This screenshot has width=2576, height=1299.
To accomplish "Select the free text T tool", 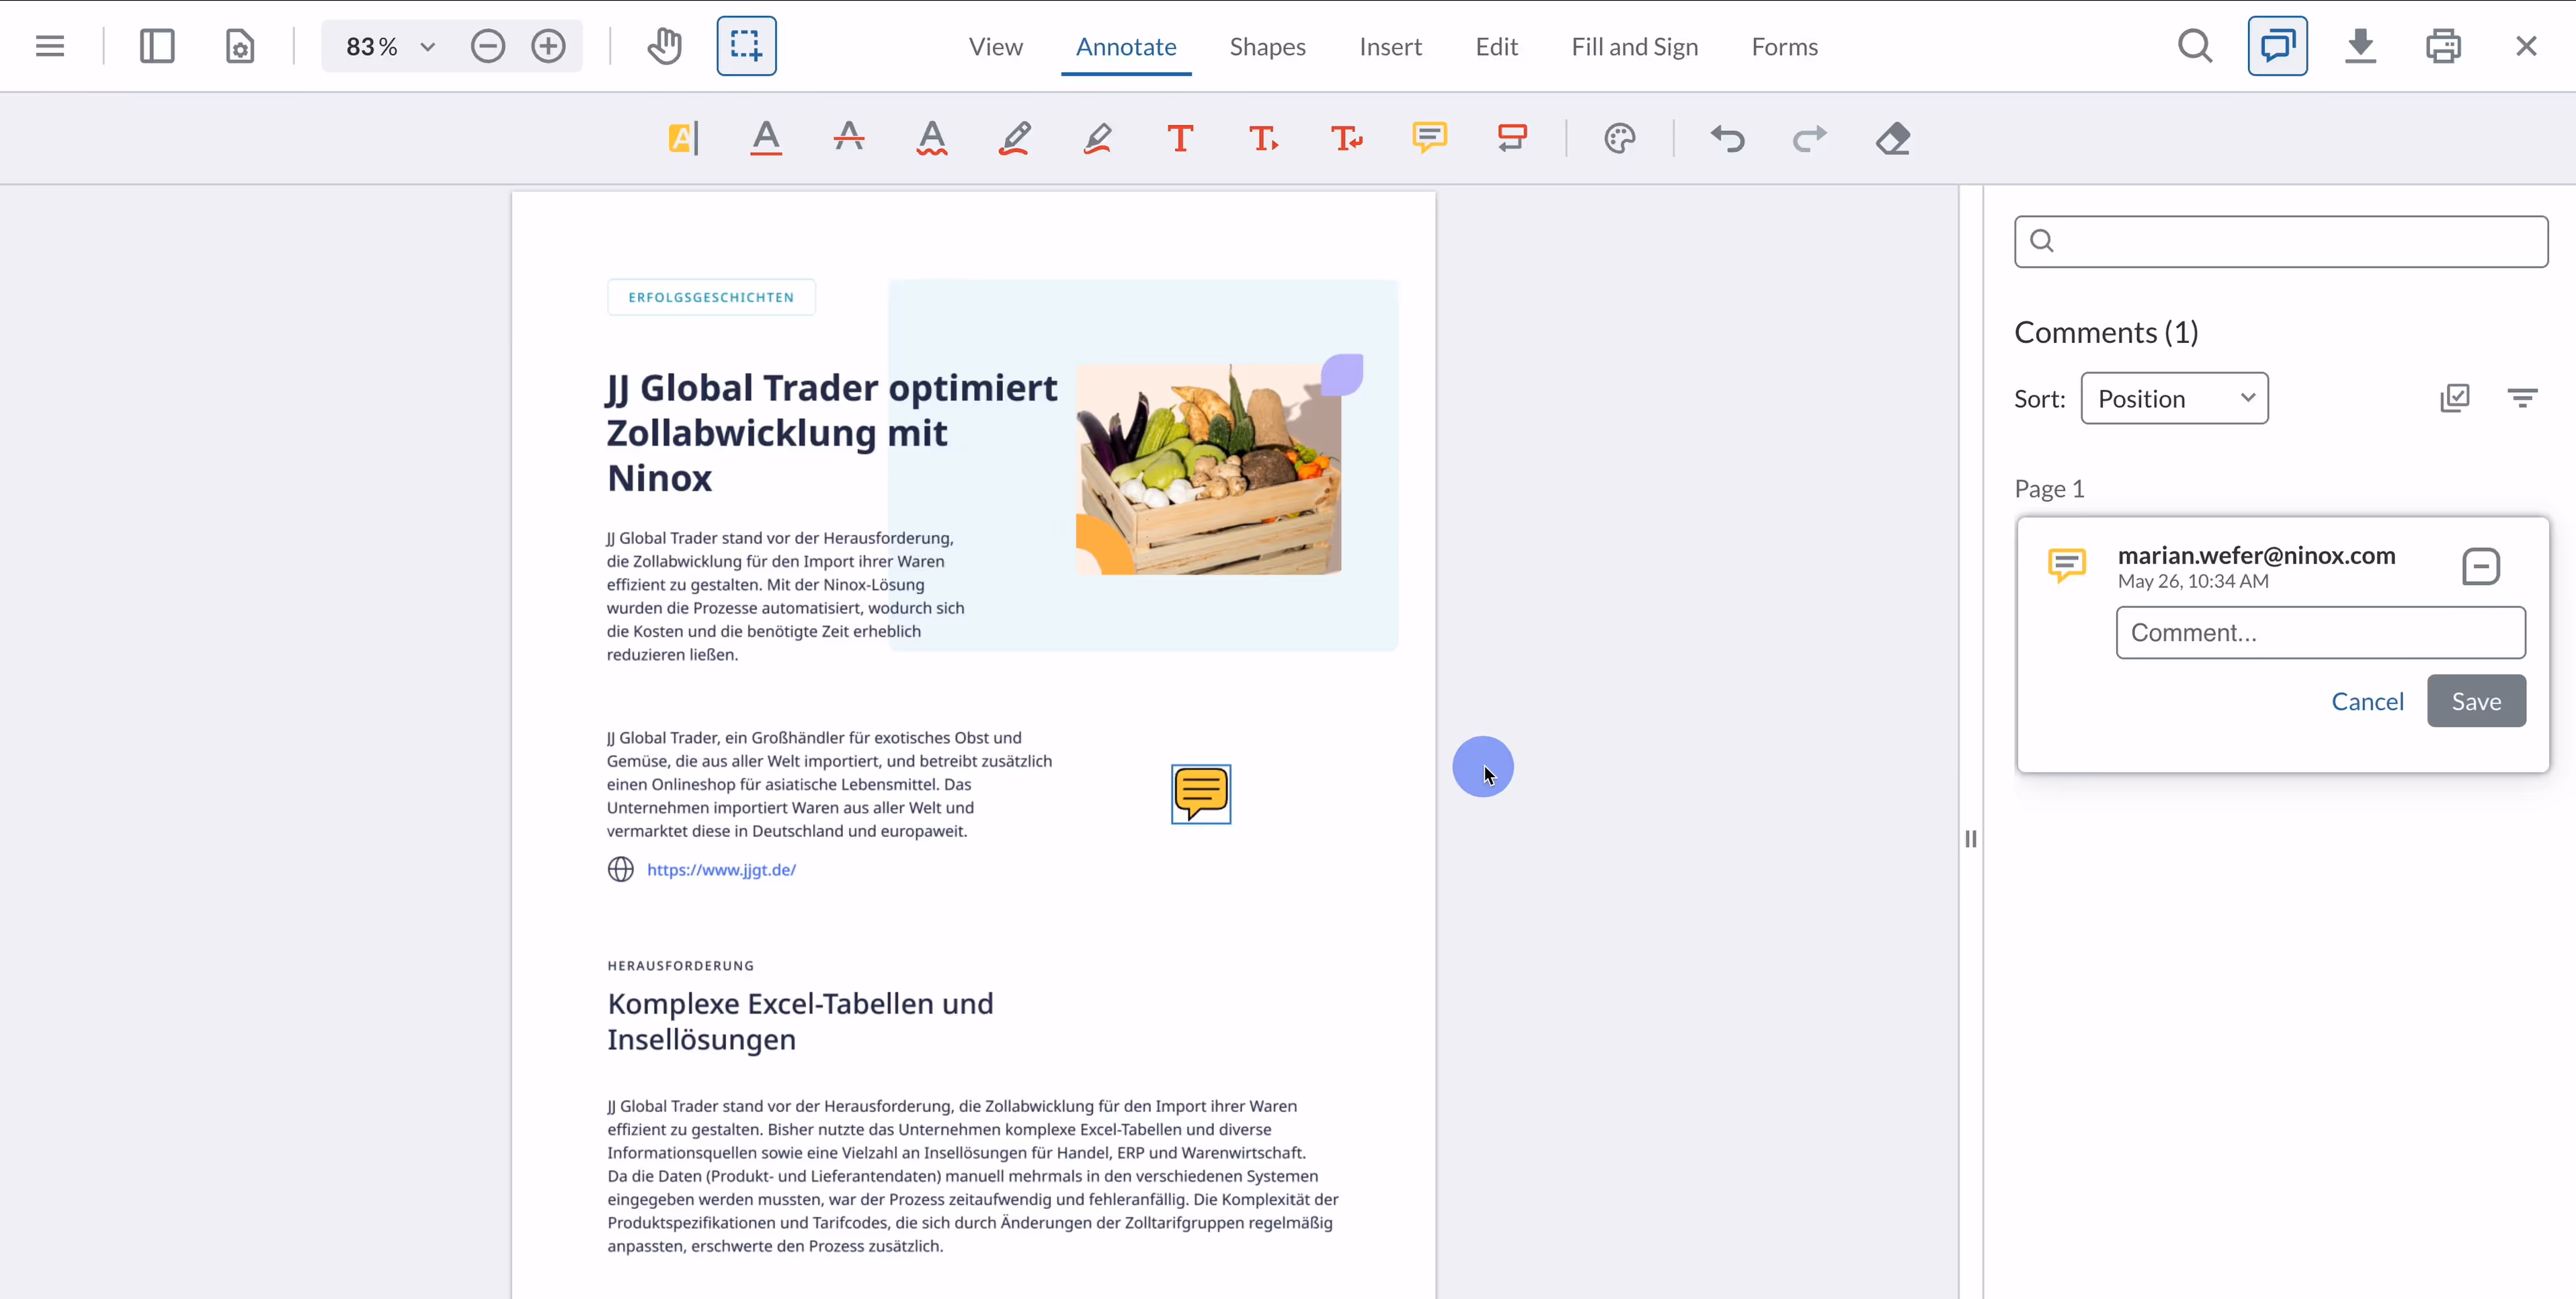I will click(1180, 138).
